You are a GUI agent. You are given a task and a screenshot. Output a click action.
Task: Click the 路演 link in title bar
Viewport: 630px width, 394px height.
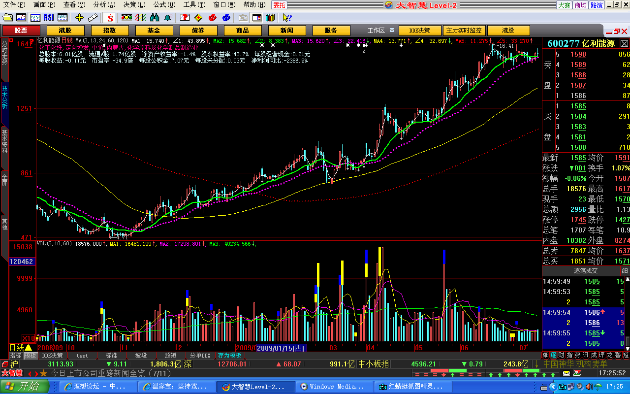597,5
